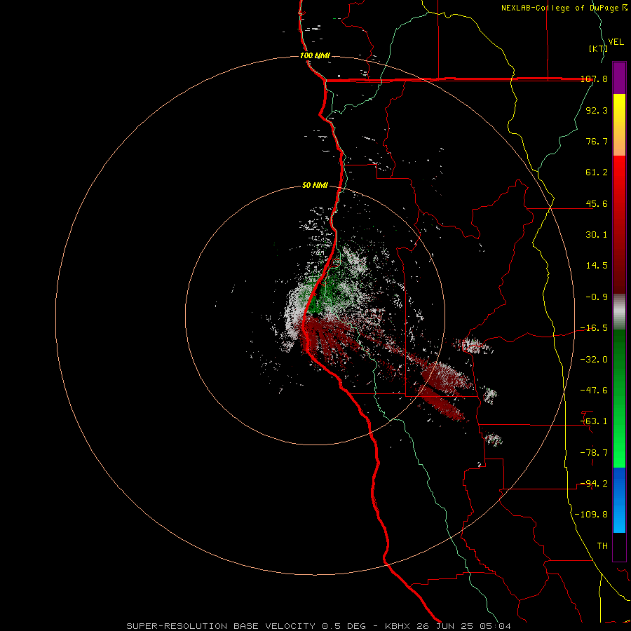Select the purple segment of the velocity color bar

point(619,78)
